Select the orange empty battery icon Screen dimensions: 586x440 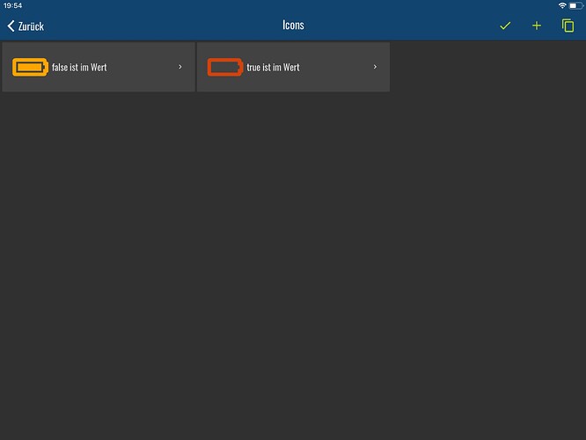[x=225, y=67]
